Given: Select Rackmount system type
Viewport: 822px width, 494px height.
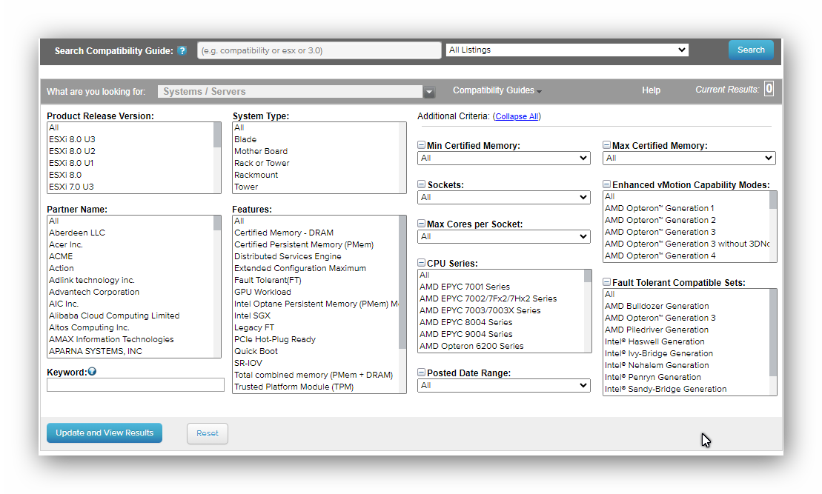Looking at the screenshot, I should 256,175.
